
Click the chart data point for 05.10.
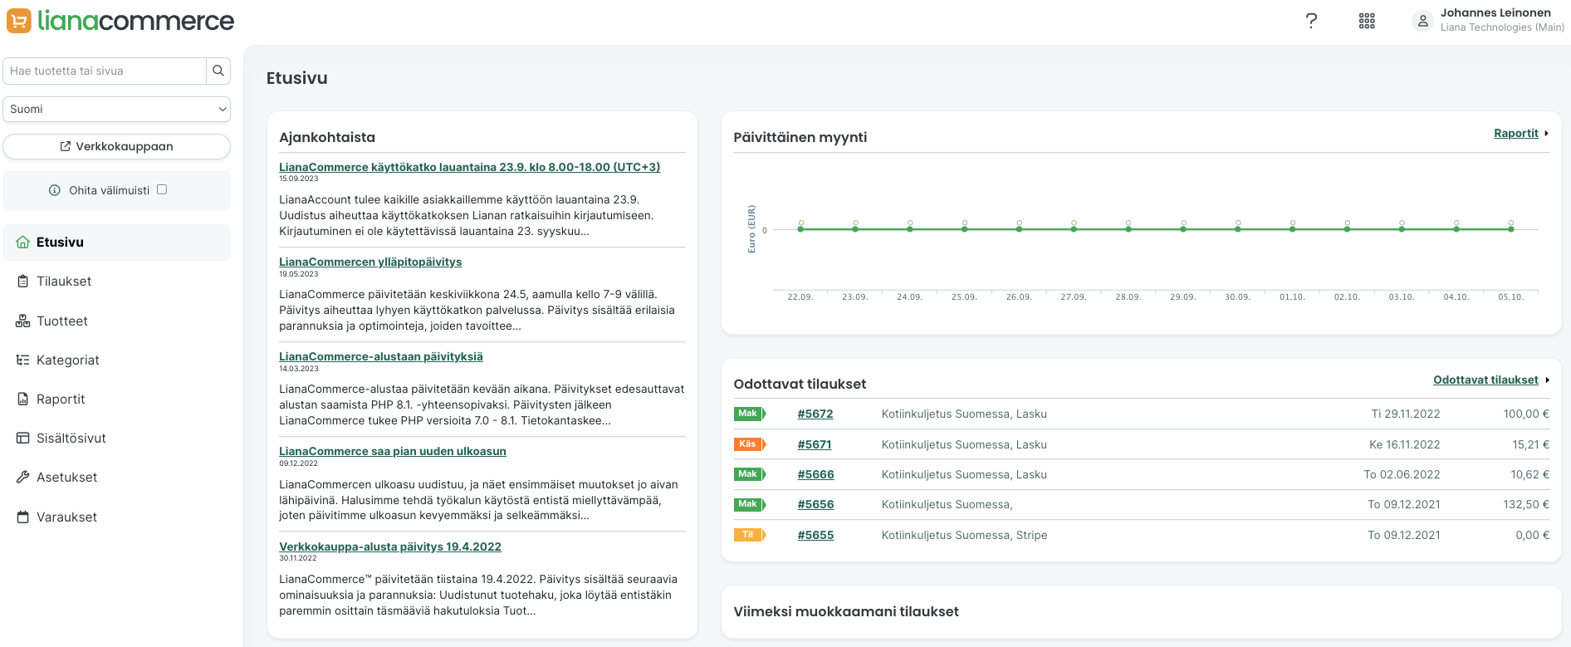[1511, 229]
